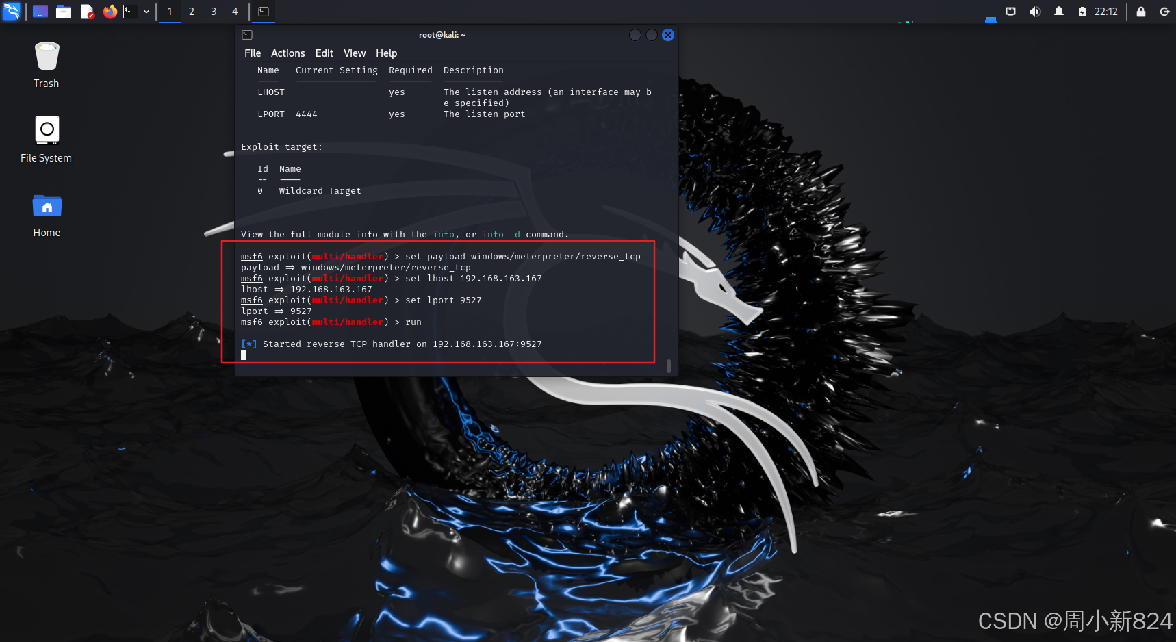Open the File menu in terminal
Image resolution: width=1176 pixels, height=642 pixels.
253,53
